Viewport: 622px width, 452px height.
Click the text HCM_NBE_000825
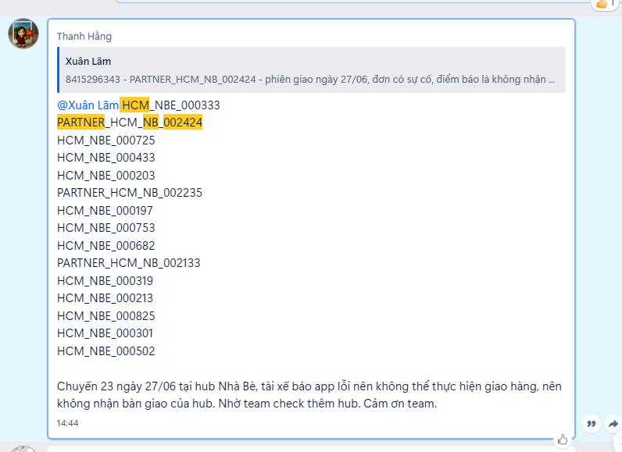click(x=106, y=316)
